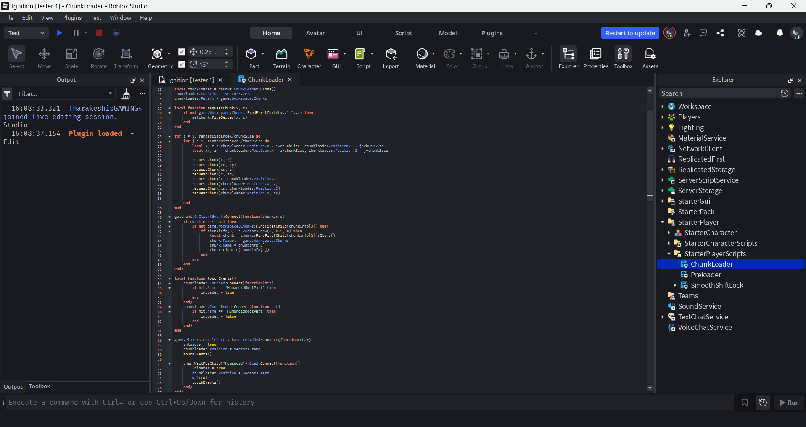Select the Preloader script in Explorer

tap(706, 275)
